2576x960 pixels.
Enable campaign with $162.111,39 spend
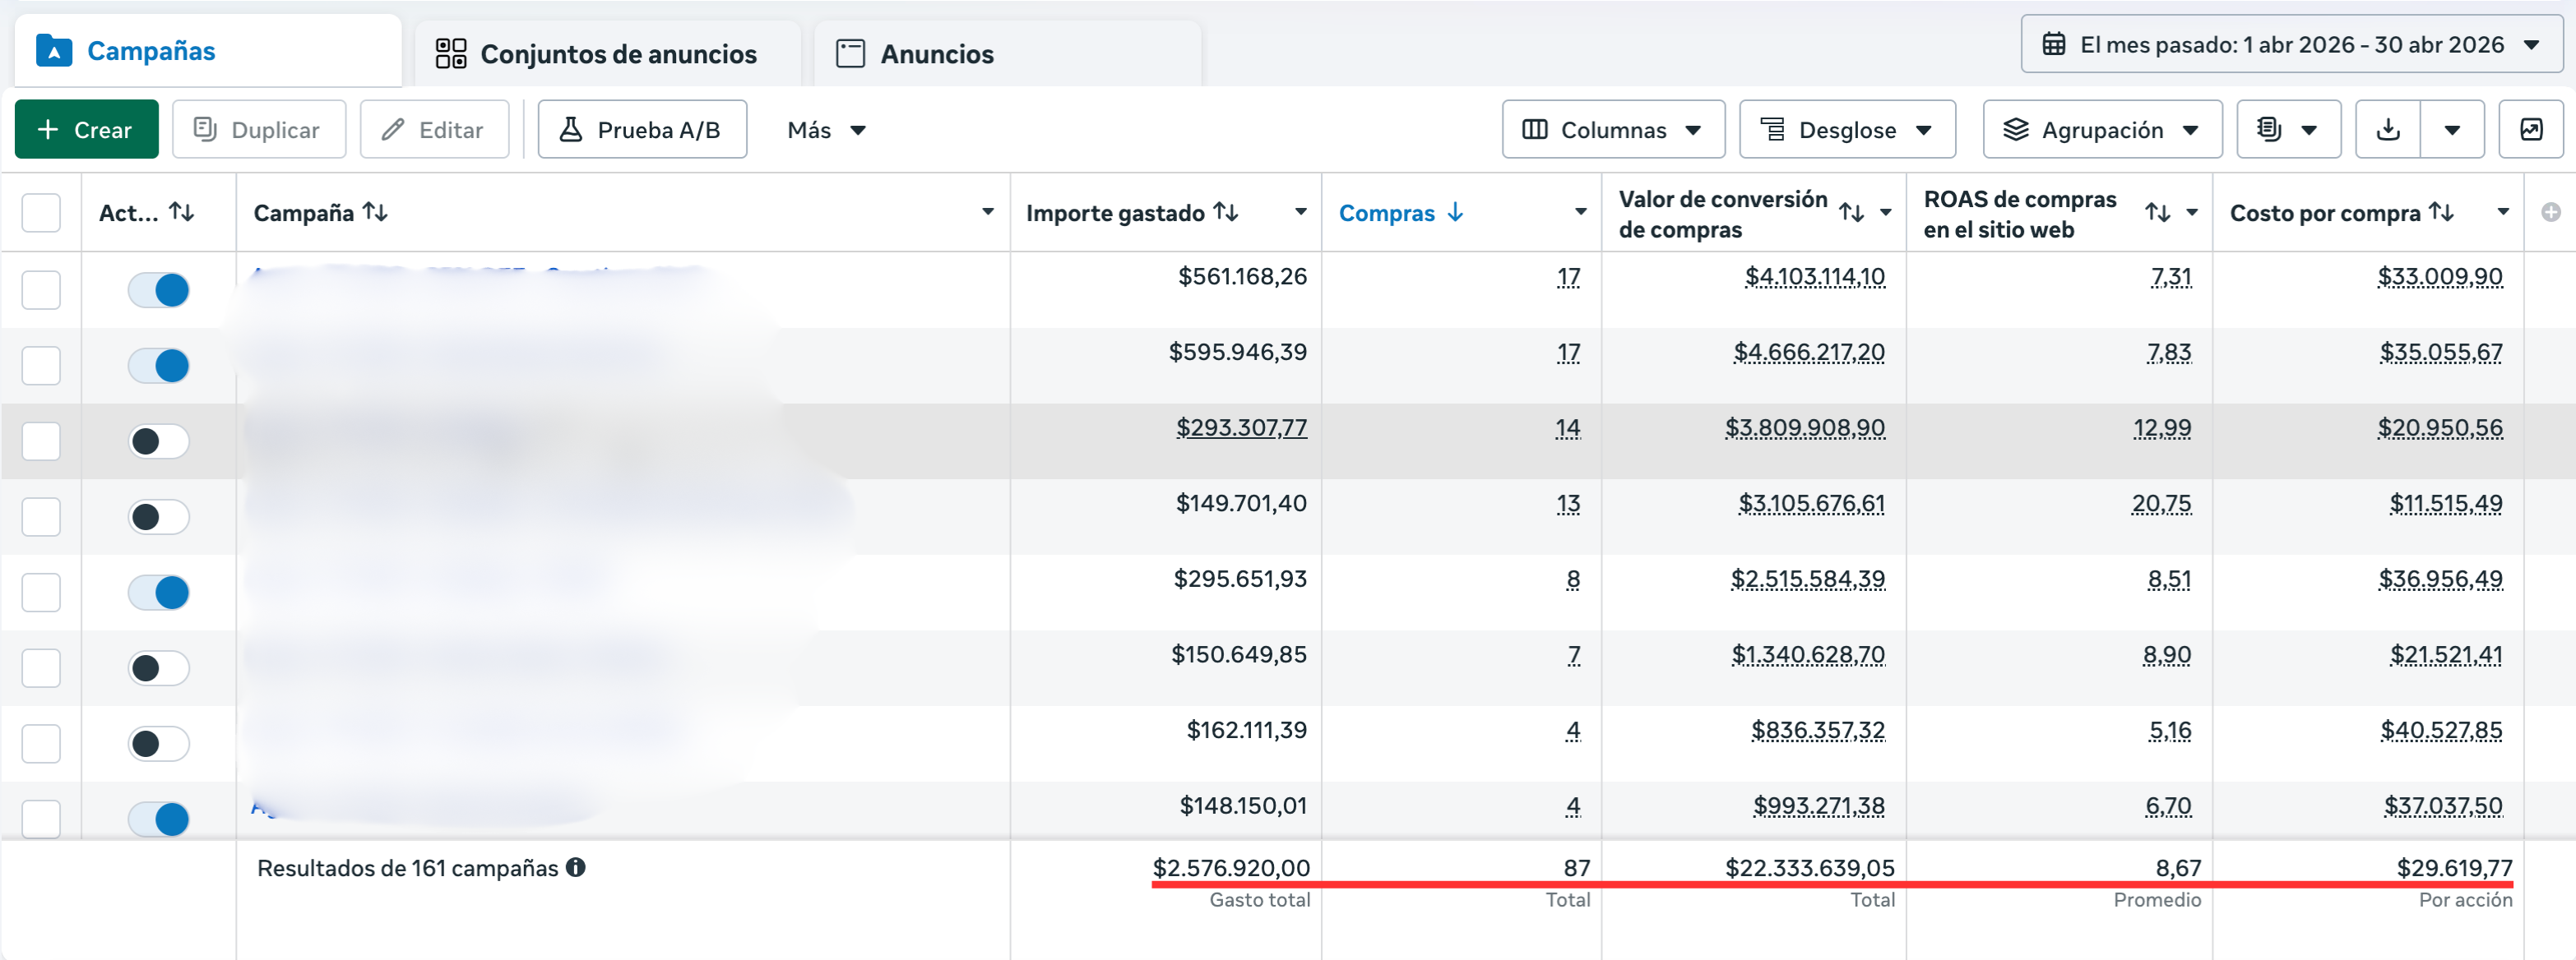coord(159,744)
